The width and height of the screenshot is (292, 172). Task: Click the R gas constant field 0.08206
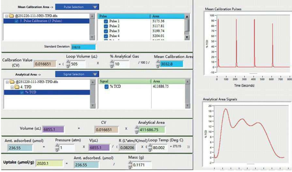127,148
